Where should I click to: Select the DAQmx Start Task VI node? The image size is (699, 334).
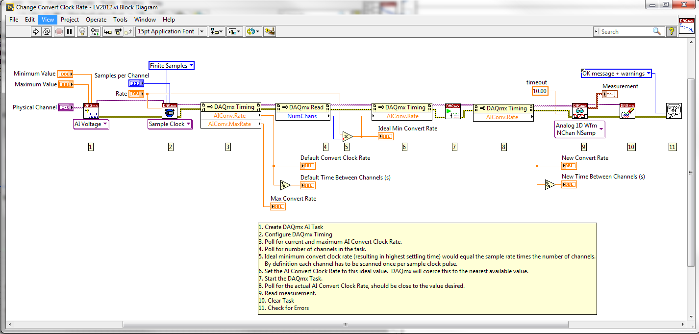tap(452, 111)
